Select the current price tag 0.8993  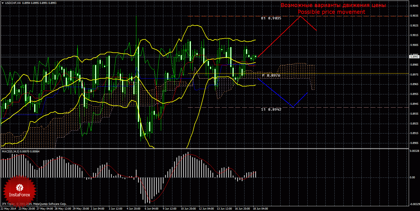click(414, 57)
